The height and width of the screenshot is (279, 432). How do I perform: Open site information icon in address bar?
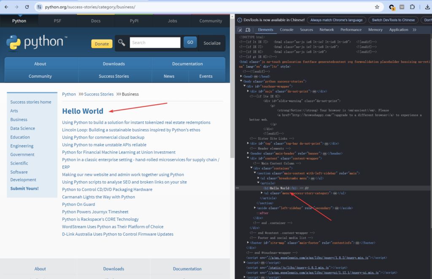point(39,7)
